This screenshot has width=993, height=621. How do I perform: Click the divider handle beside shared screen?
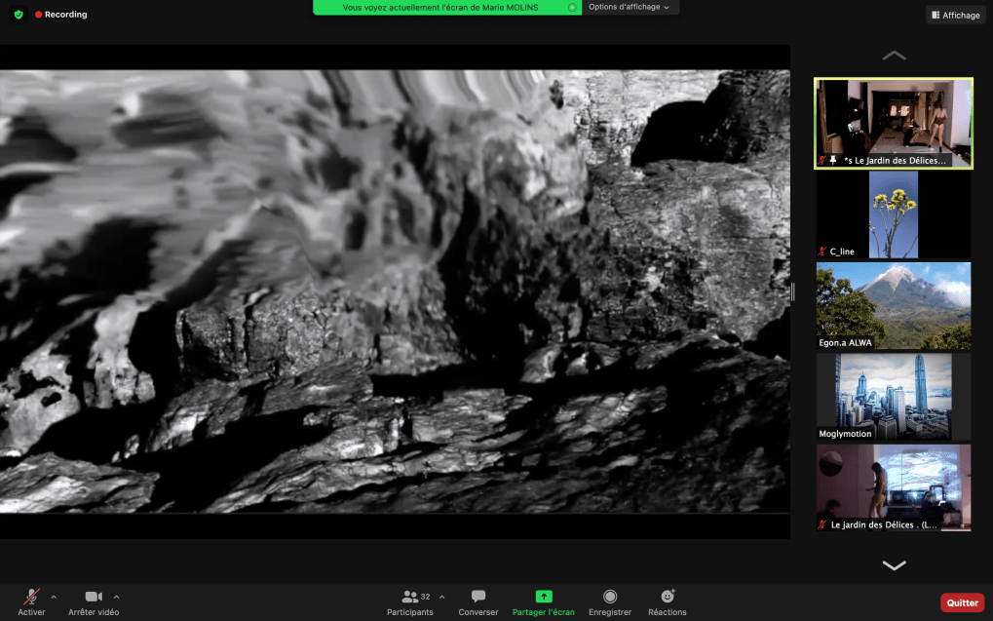pyautogui.click(x=792, y=291)
